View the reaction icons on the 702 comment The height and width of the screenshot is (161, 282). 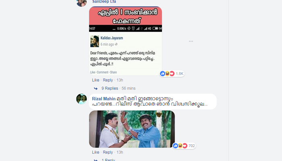pyautogui.click(x=180, y=146)
